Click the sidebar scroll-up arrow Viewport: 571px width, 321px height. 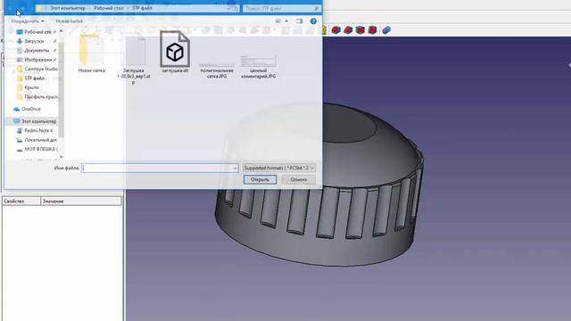pos(61,31)
